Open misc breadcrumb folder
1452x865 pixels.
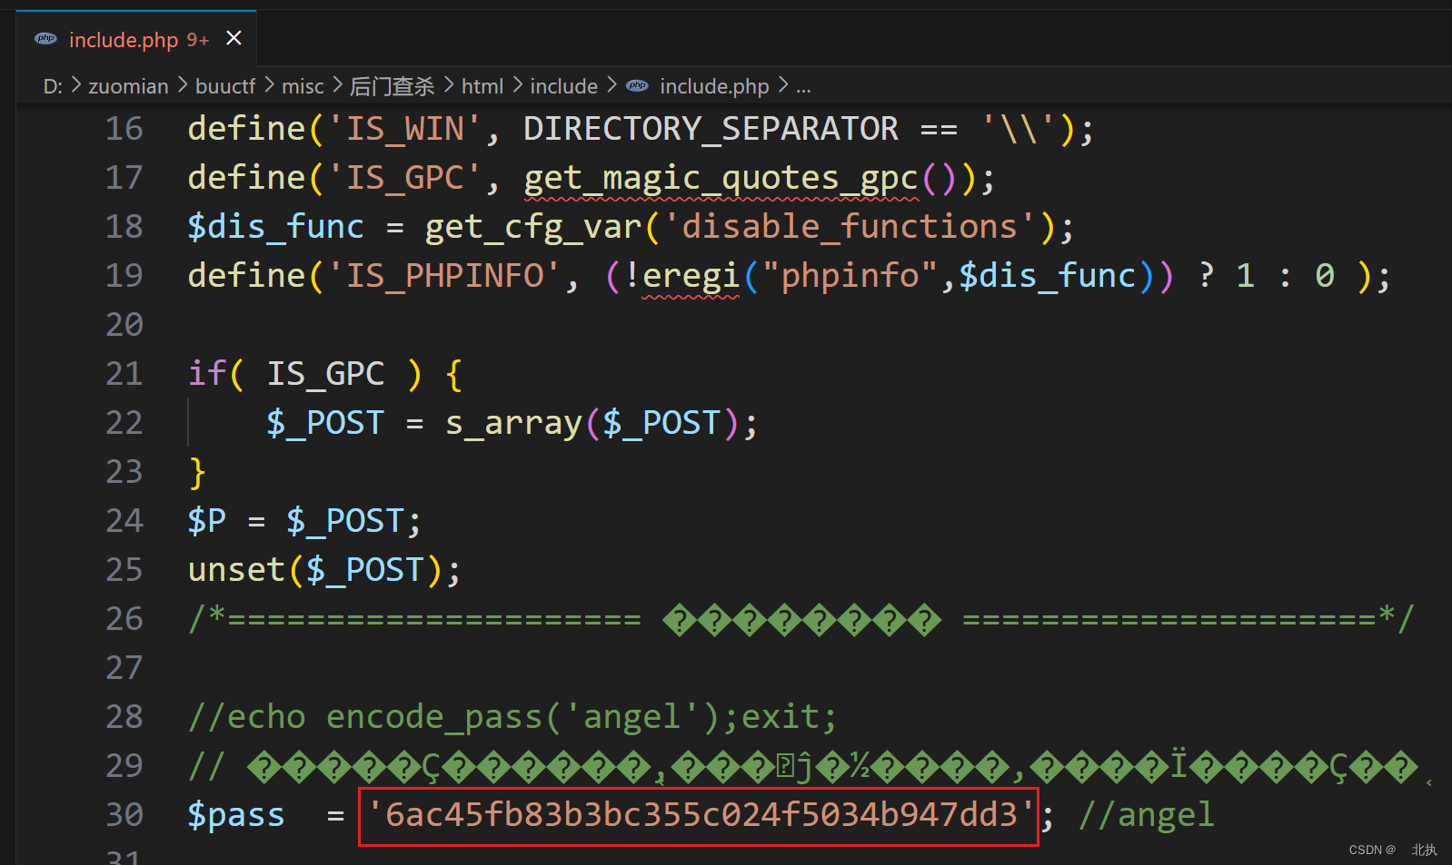pyautogui.click(x=303, y=86)
